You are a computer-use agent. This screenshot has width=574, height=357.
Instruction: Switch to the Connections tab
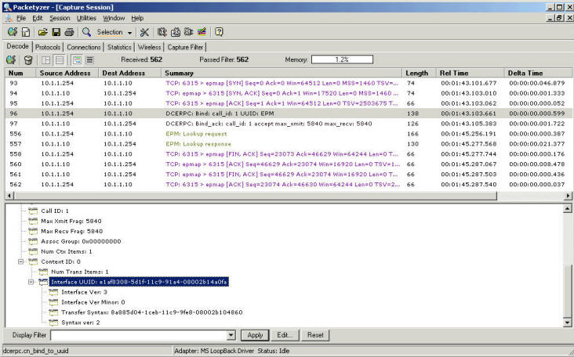click(x=83, y=47)
